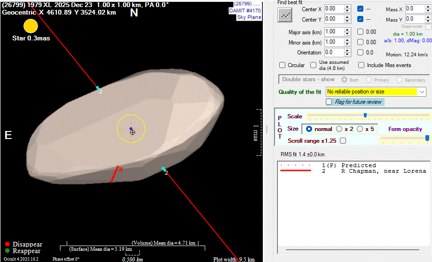Click the Find best fit graph button
432x262 pixels.
[285, 15]
